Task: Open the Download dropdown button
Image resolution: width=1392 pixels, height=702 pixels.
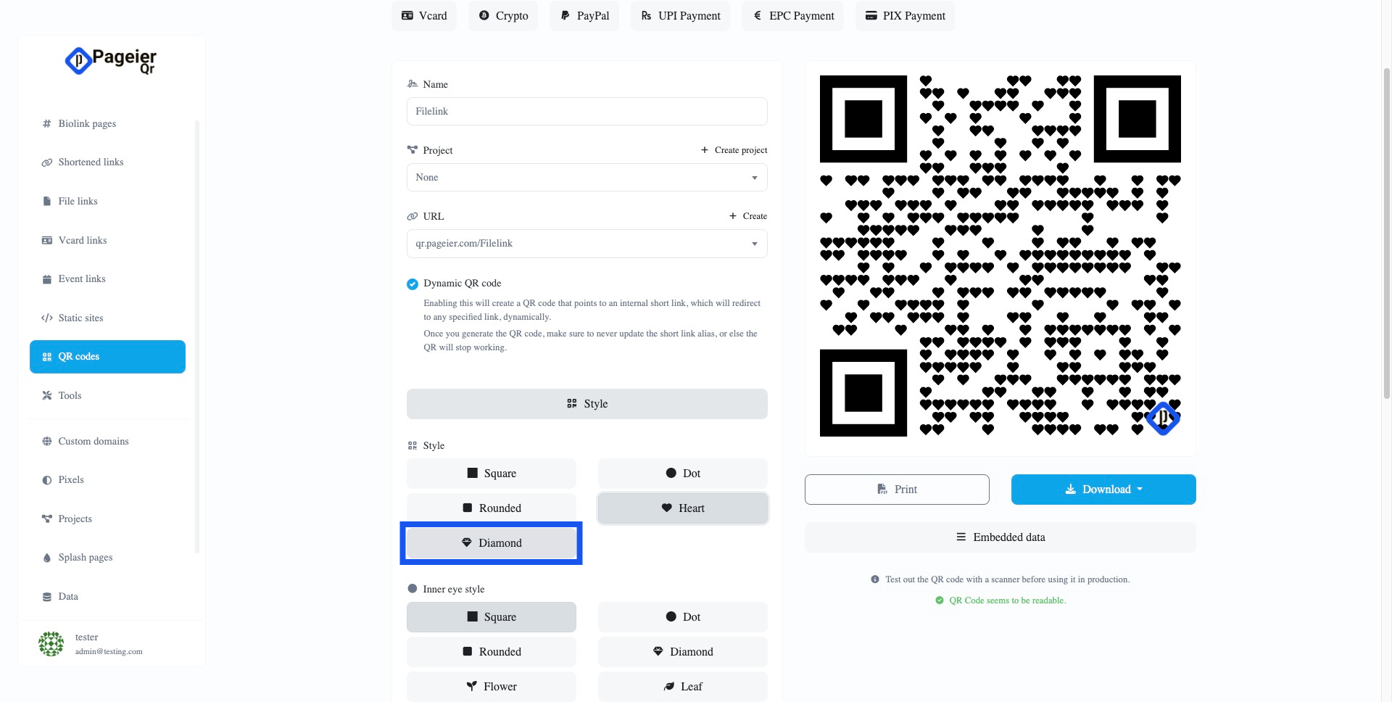Action: click(1103, 490)
